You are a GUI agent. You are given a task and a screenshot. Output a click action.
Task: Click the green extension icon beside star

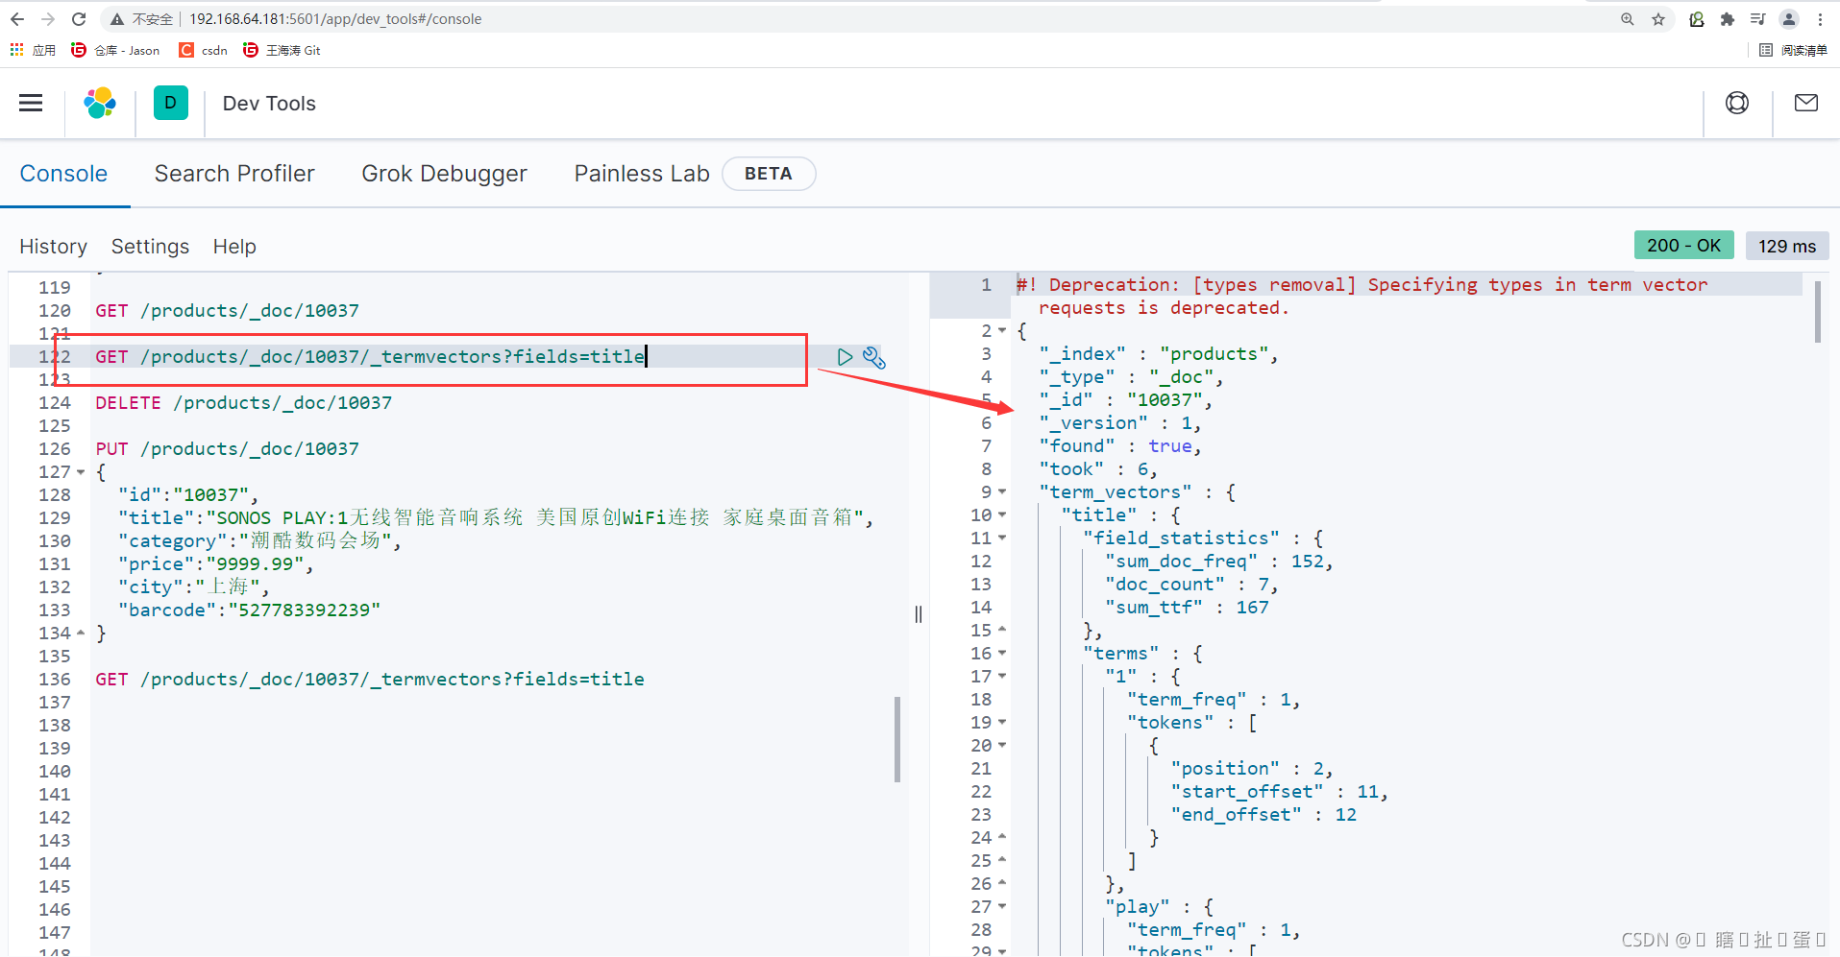coord(1697,19)
